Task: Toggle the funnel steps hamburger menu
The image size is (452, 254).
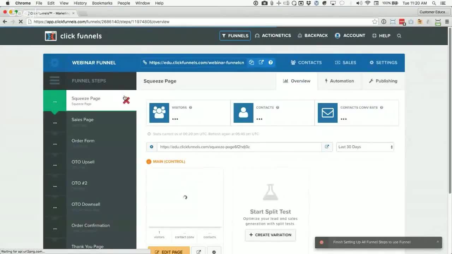Action: point(54,81)
